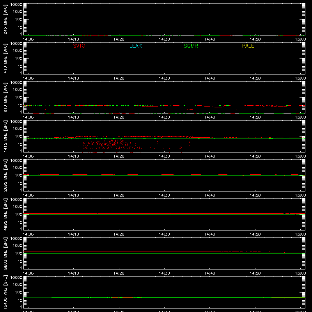Select the 2695 MHz [SFU] axis title

(5, 175)
